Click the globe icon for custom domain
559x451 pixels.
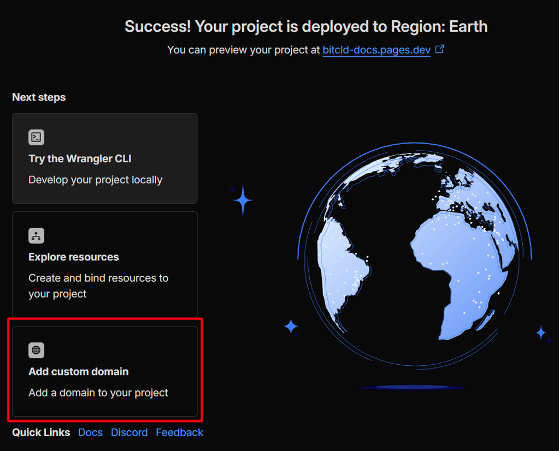[36, 350]
